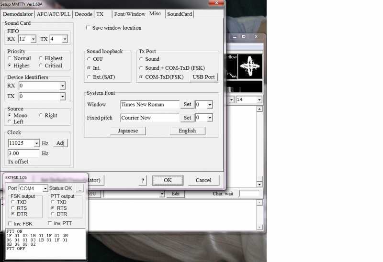
Task: Open Device Identifiers TX dropdown
Action: click(x=63, y=97)
